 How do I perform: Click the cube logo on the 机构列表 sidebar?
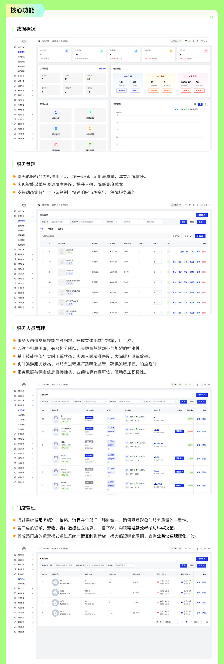coord(24,548)
